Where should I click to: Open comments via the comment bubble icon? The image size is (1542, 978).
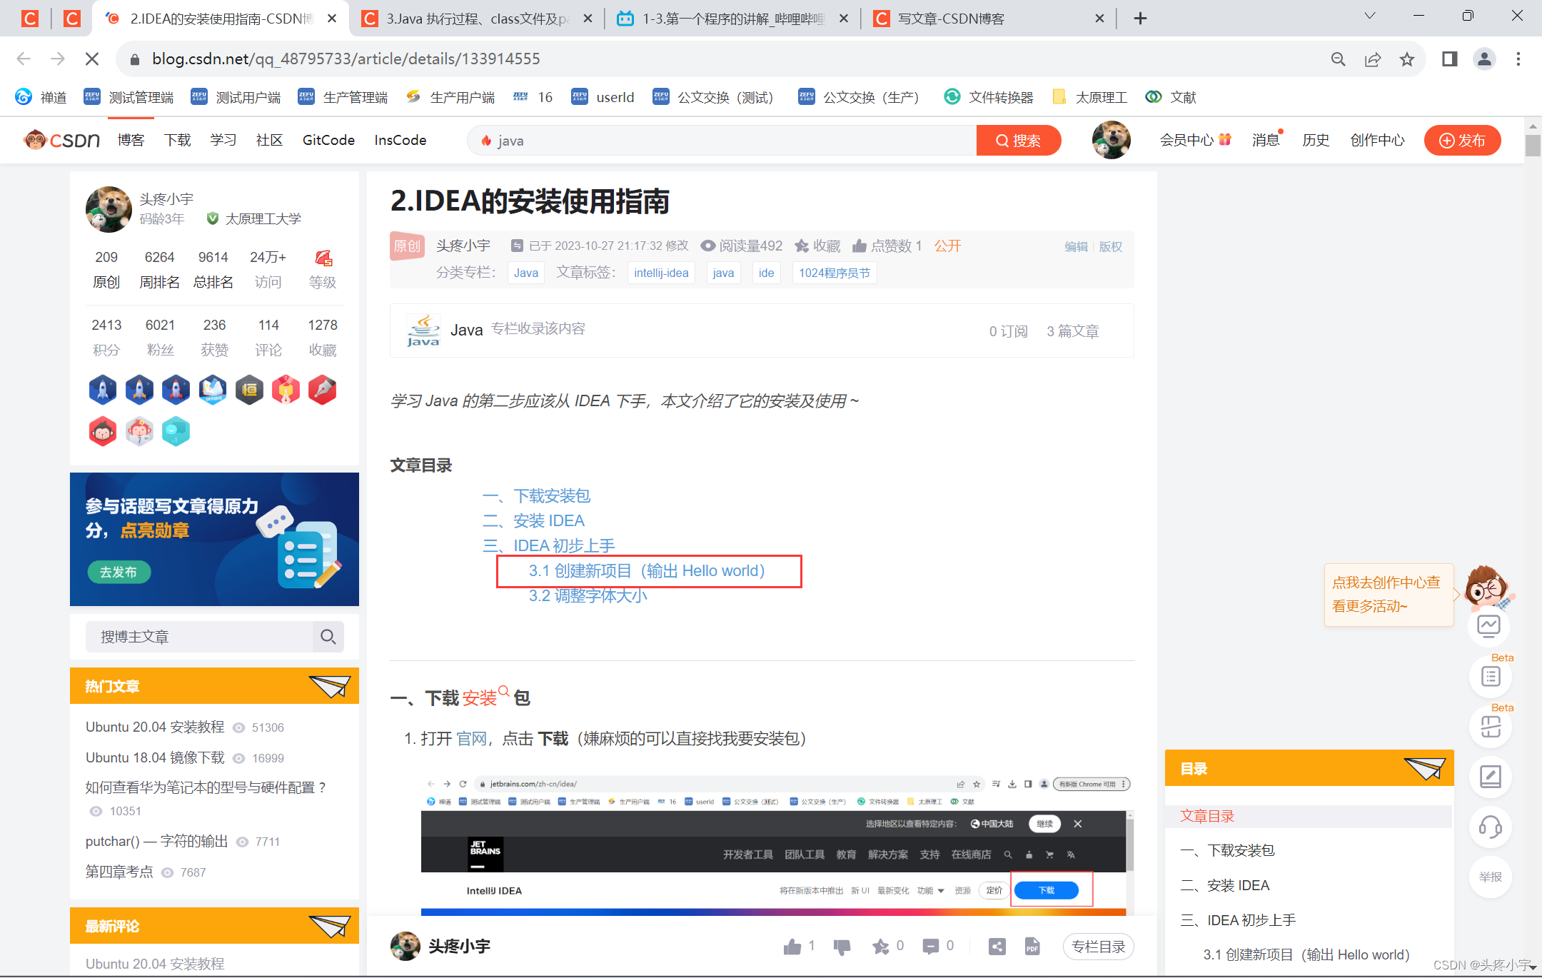pyautogui.click(x=930, y=946)
